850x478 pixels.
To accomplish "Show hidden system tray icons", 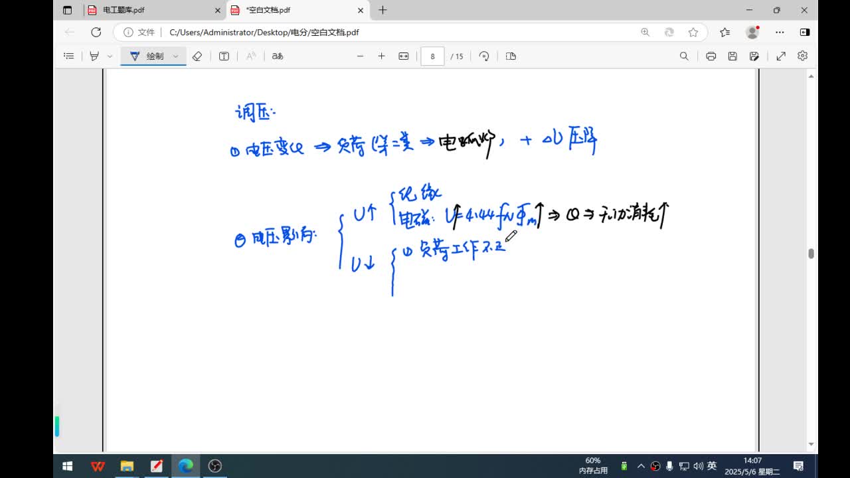I will tap(641, 466).
